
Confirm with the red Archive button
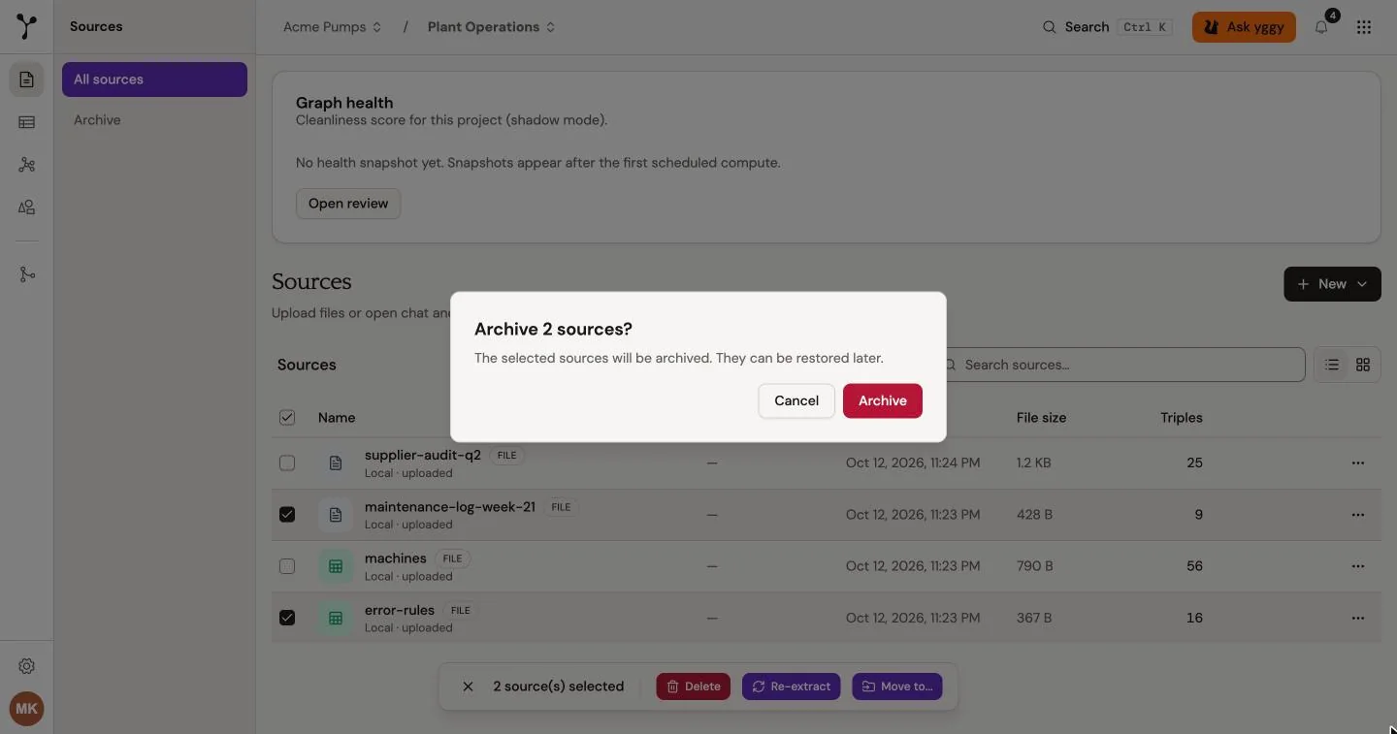point(882,400)
